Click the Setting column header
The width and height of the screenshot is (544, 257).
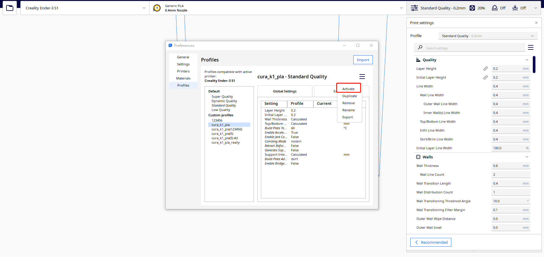(274, 104)
